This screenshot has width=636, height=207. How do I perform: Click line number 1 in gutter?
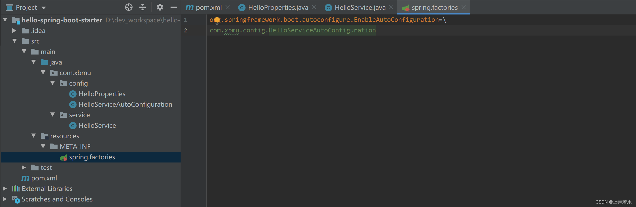[x=185, y=20]
